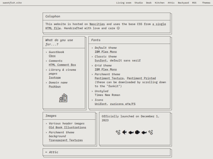Click the 'Icons' list label
Viewport: 213px width, 159px height.
coord(99,100)
